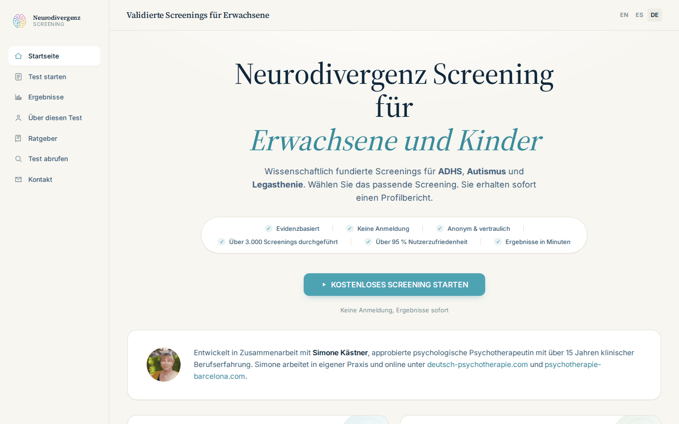Viewport: 679px width, 424px height.
Task: Click the play icon in start button
Action: [324, 285]
